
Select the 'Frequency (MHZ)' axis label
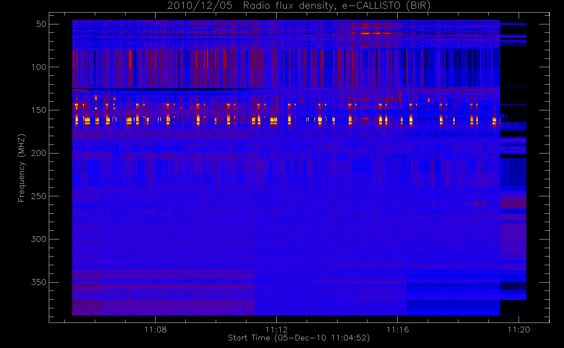22,168
